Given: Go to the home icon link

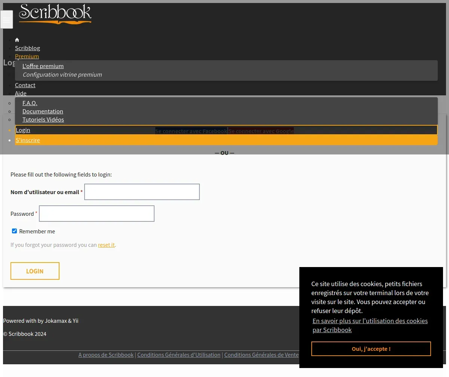Looking at the screenshot, I should point(17,40).
